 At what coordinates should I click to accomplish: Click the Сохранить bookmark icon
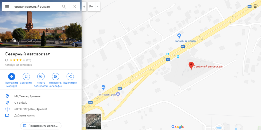pos(26,76)
